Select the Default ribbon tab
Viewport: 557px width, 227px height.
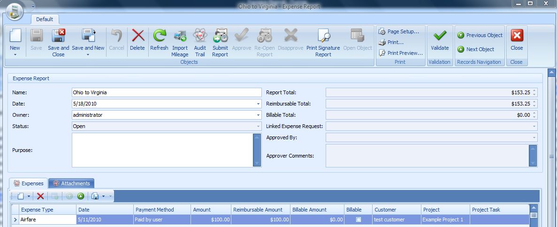(x=45, y=19)
